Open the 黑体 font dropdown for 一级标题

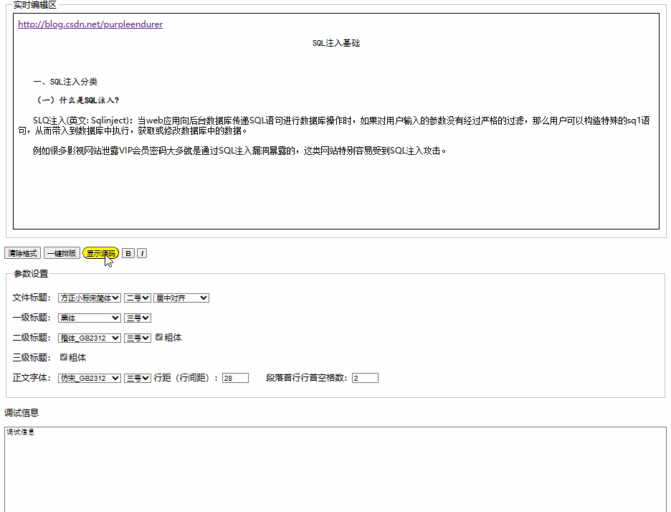pos(89,317)
